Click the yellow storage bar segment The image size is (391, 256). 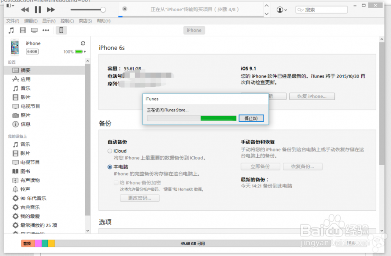pos(51,243)
